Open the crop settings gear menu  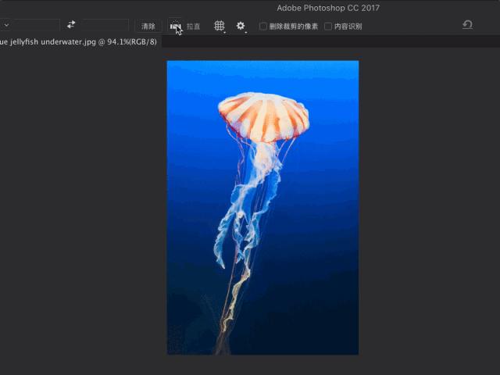coord(241,26)
